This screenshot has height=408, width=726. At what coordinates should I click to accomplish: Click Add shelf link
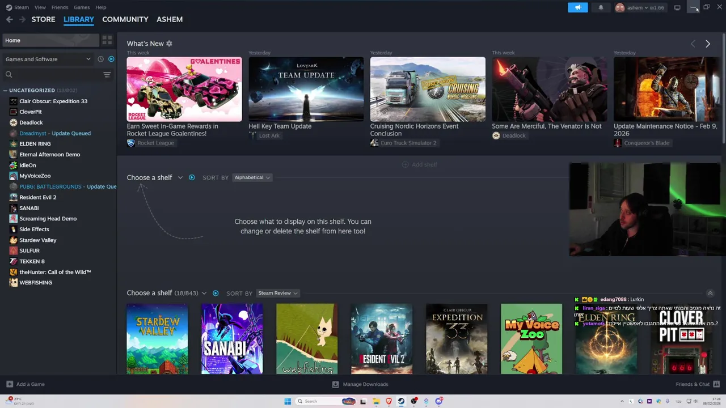point(420,164)
